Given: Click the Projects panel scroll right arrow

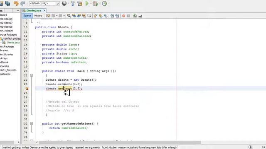Looking at the screenshot, I should point(18,142).
